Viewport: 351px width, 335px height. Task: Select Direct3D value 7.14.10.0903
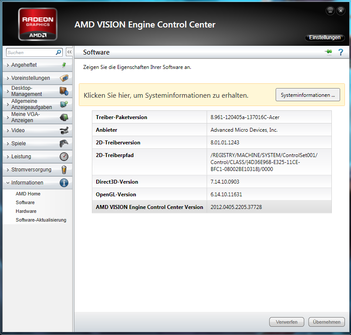pyautogui.click(x=225, y=182)
